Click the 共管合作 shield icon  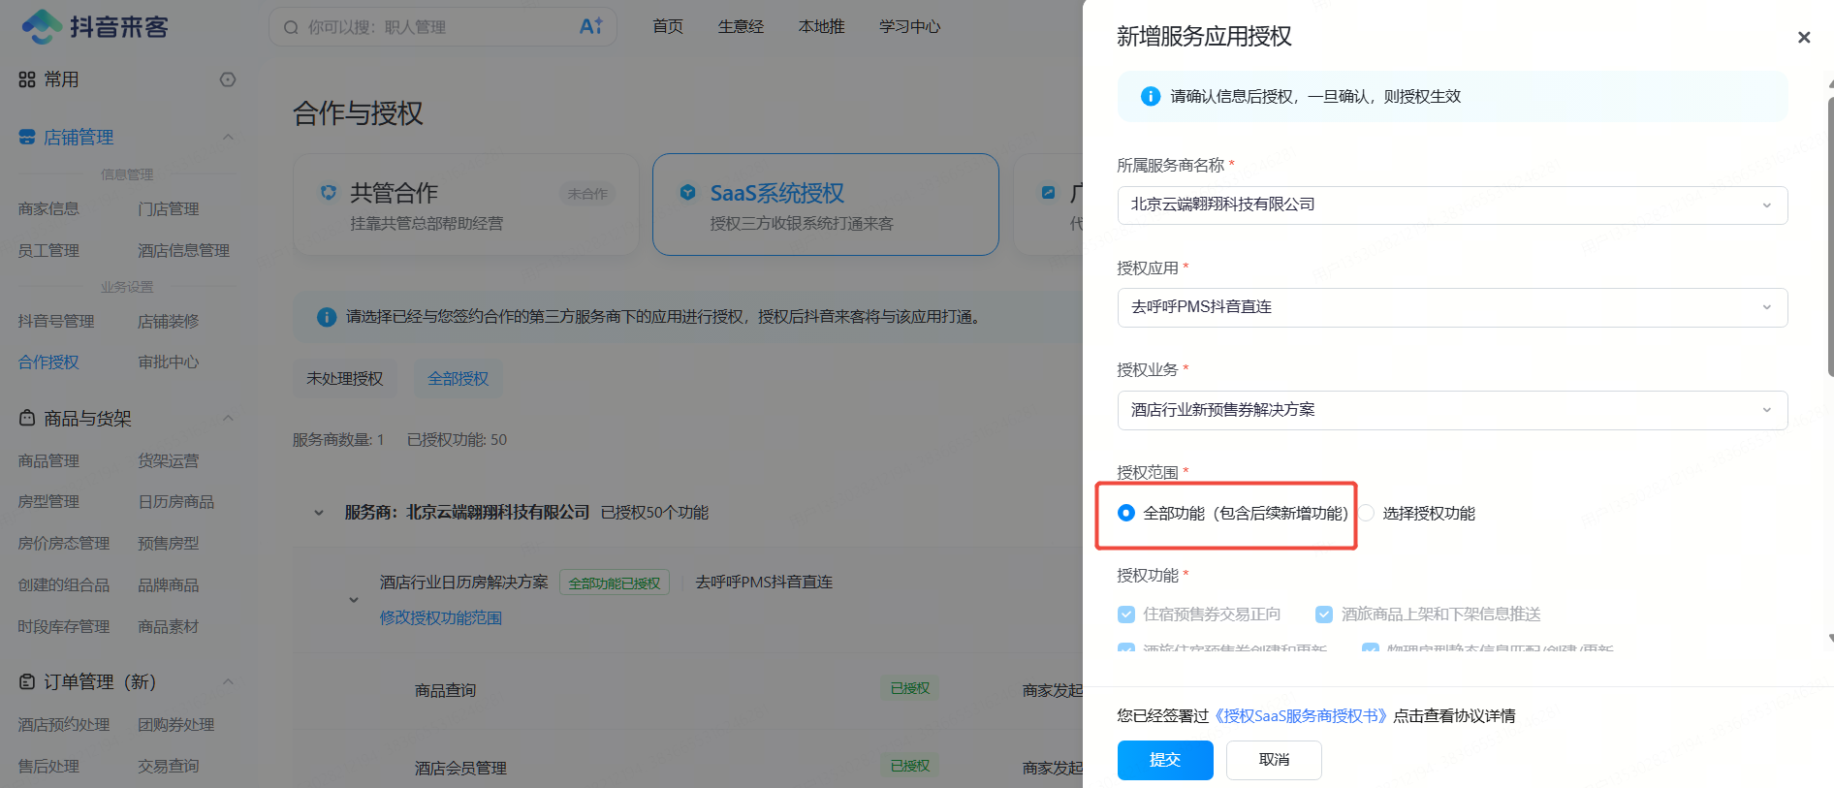(x=329, y=193)
